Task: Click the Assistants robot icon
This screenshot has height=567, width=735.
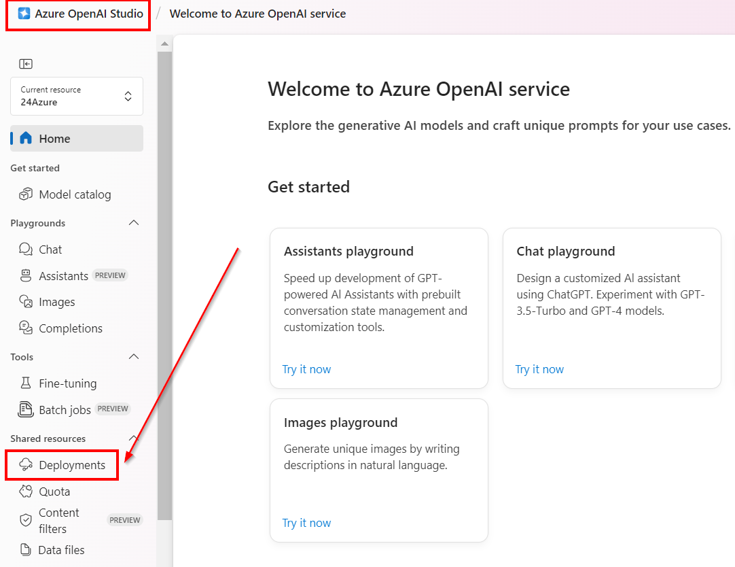Action: 26,276
